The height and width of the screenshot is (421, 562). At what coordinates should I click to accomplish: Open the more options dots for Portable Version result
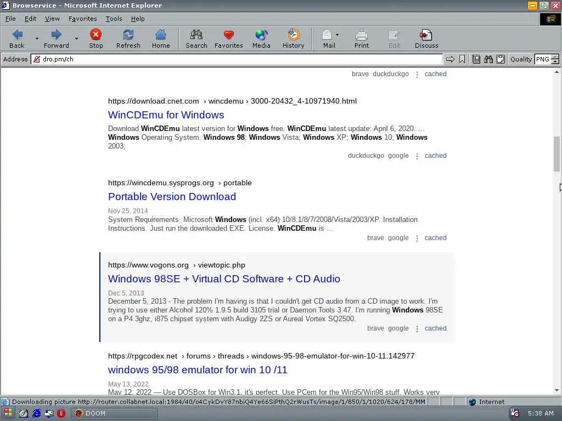tap(417, 238)
